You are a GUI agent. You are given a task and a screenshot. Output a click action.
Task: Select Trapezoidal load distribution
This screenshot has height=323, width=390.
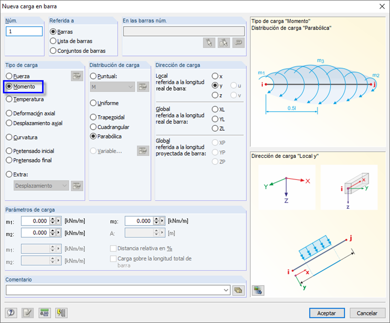click(x=107, y=117)
